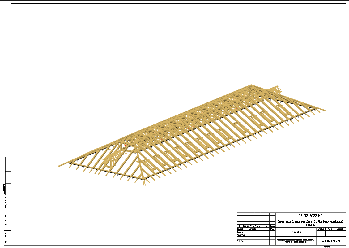Click the "Листов" header cell
Image resolution: width=349 pixels, height=248 pixels.
(x=340, y=229)
